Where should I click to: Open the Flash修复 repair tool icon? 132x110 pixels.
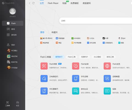tap(44, 66)
